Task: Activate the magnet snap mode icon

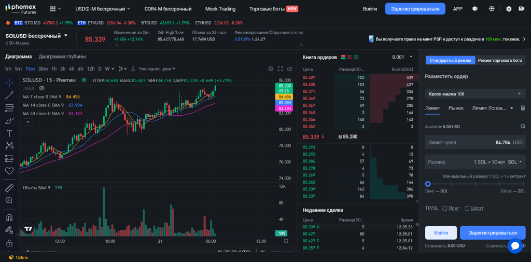Action: tap(9, 217)
